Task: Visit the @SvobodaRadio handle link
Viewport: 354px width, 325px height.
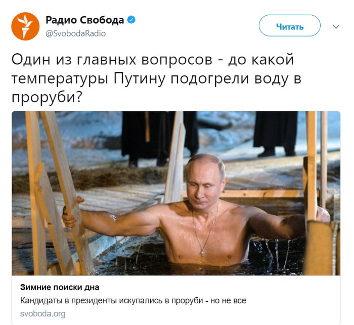Action: click(x=76, y=33)
